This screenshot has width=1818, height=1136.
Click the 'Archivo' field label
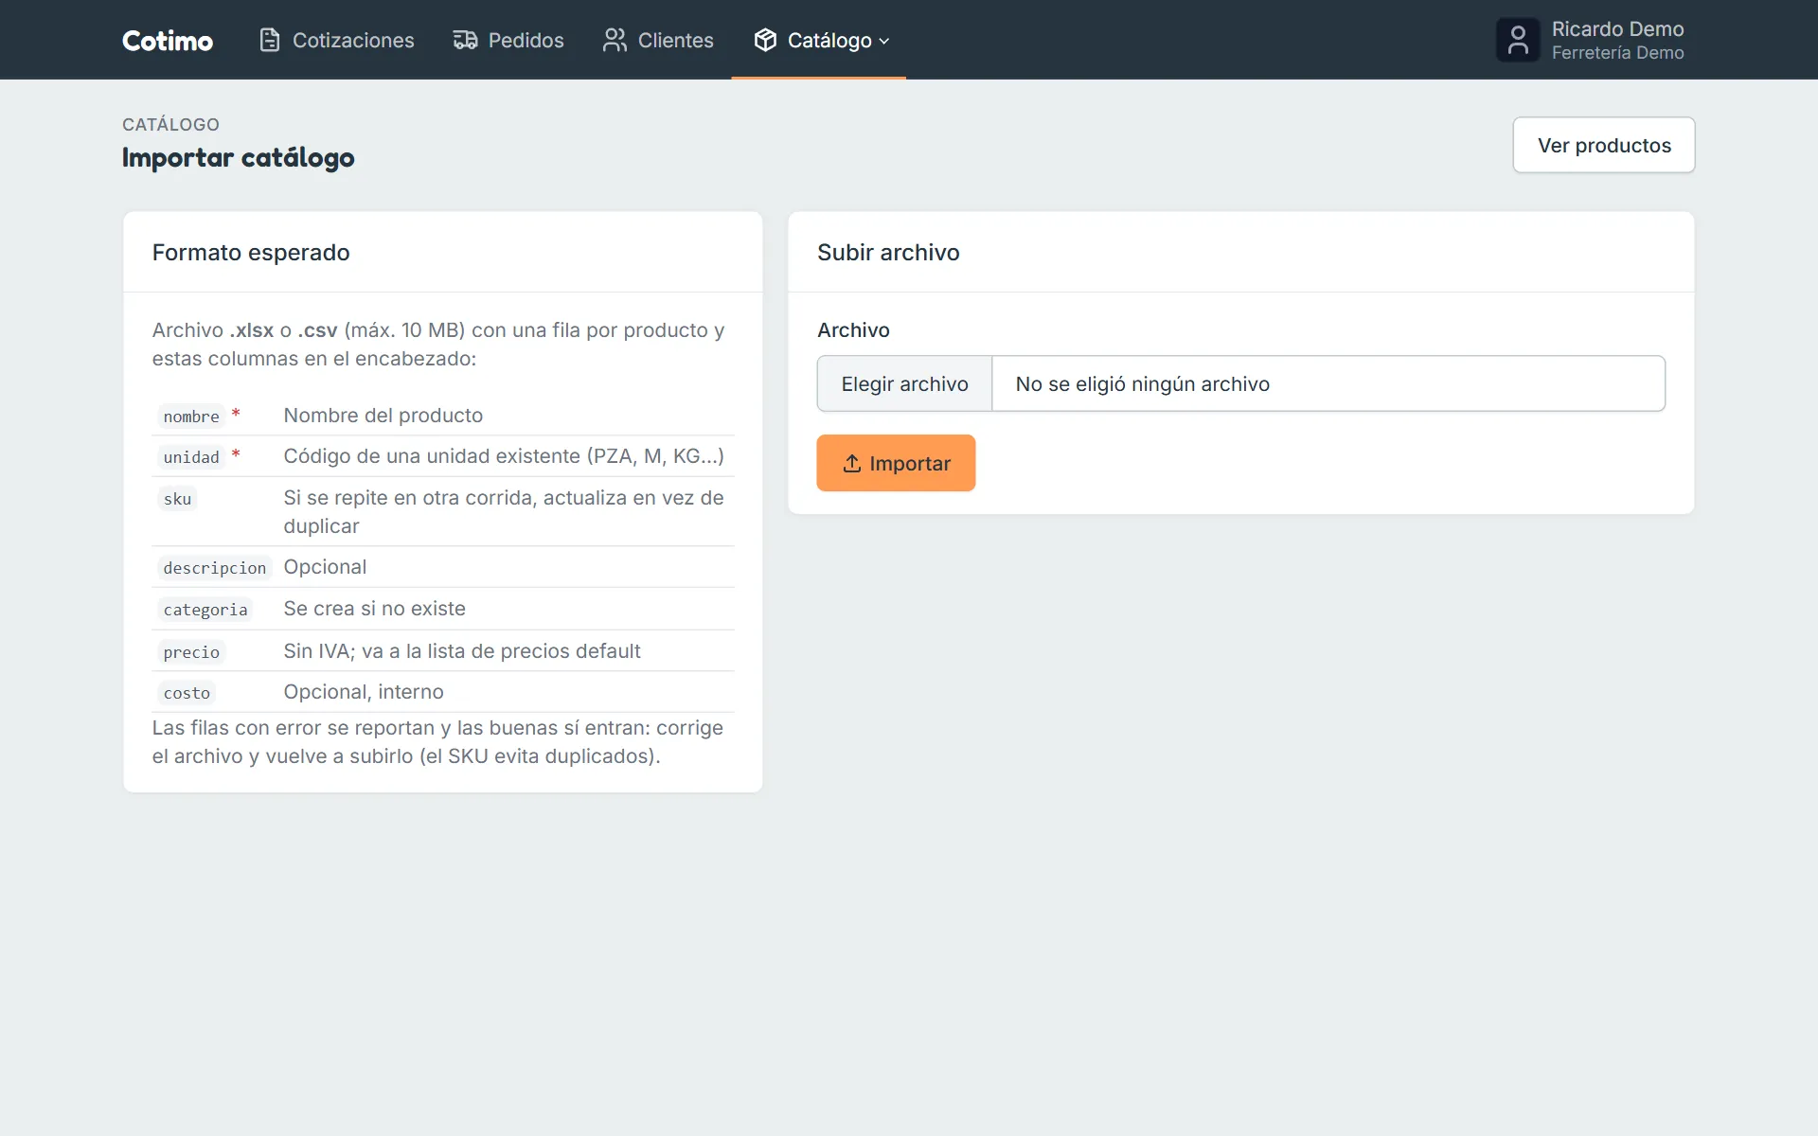(853, 330)
